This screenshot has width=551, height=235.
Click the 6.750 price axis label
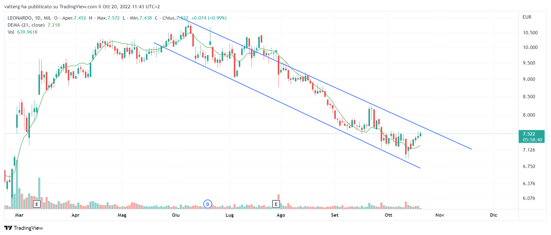pos(529,166)
